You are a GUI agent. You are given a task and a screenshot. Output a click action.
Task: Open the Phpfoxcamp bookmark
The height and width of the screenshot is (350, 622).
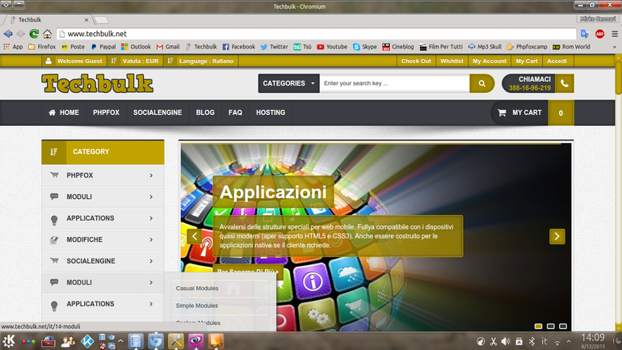527,47
